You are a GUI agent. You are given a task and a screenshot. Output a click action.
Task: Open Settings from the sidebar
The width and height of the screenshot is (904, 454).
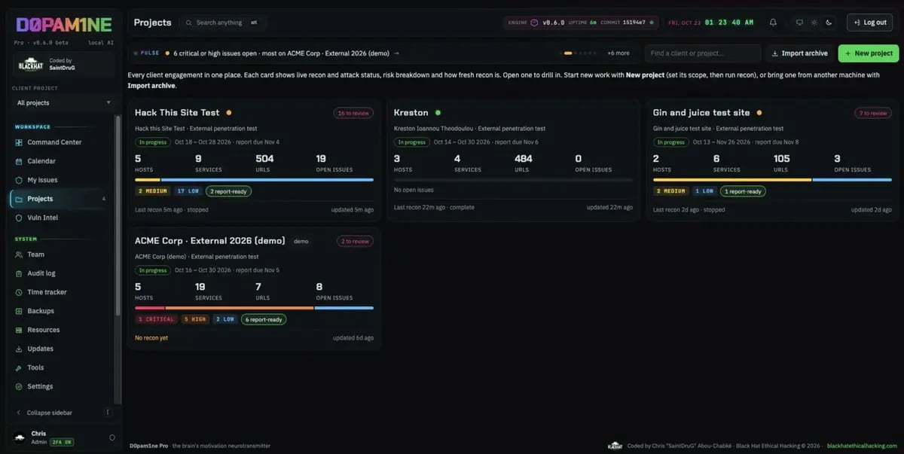point(62,386)
